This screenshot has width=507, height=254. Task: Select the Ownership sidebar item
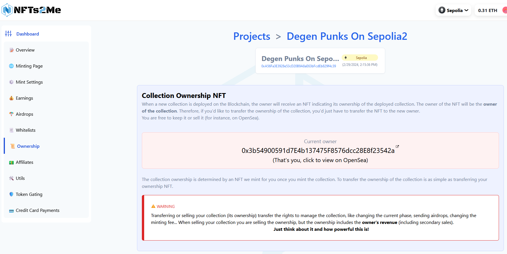click(x=28, y=146)
